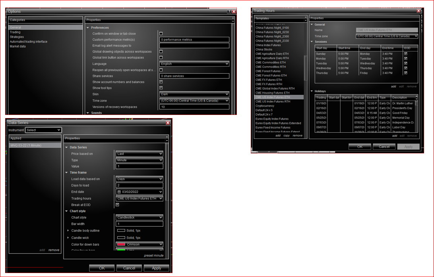Viewport: 434px width, 277px height.
Task: Enable Global drawing objects across workspaces
Action: pos(161,52)
